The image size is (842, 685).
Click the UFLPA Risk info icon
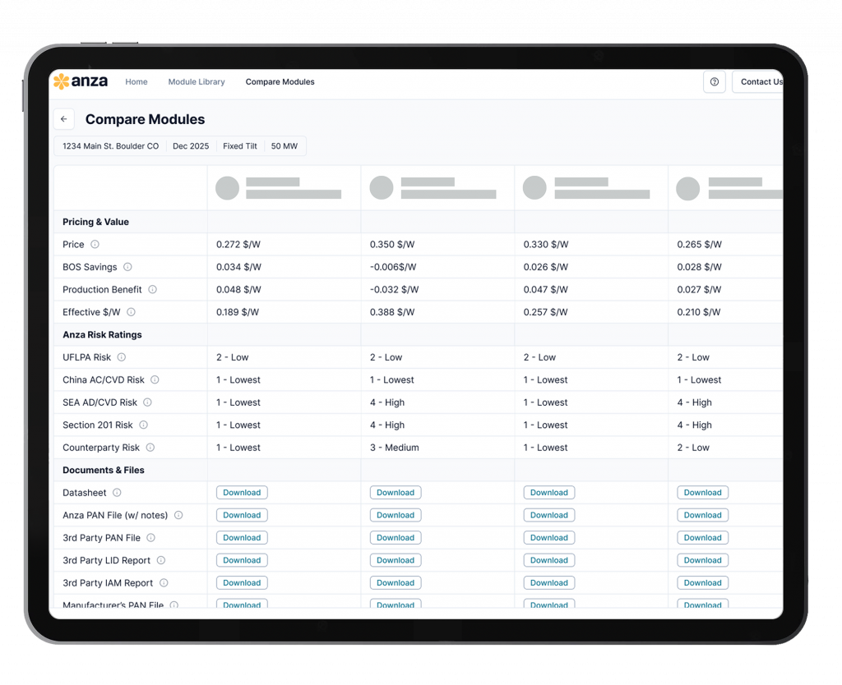click(121, 357)
